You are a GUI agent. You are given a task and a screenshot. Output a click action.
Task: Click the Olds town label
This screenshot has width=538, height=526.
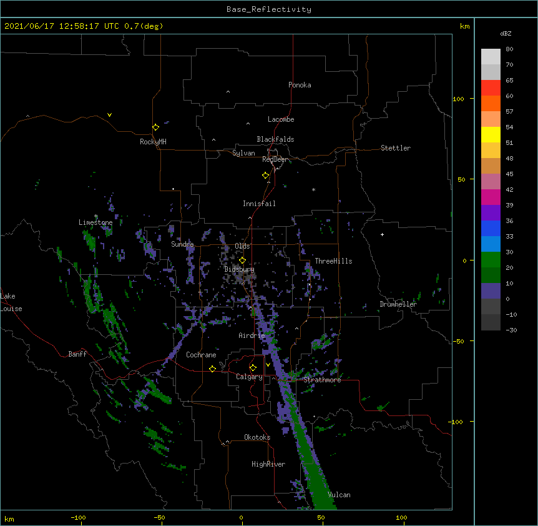[x=242, y=246]
